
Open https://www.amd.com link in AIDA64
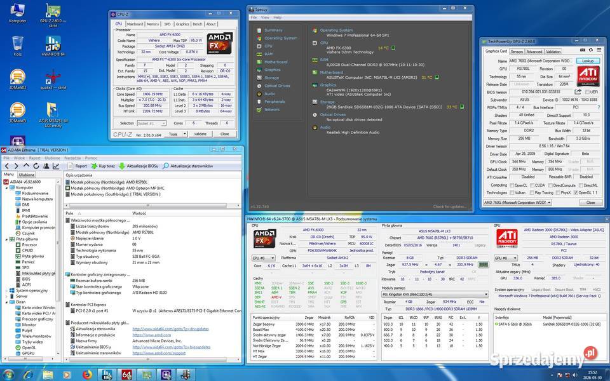click(152, 335)
